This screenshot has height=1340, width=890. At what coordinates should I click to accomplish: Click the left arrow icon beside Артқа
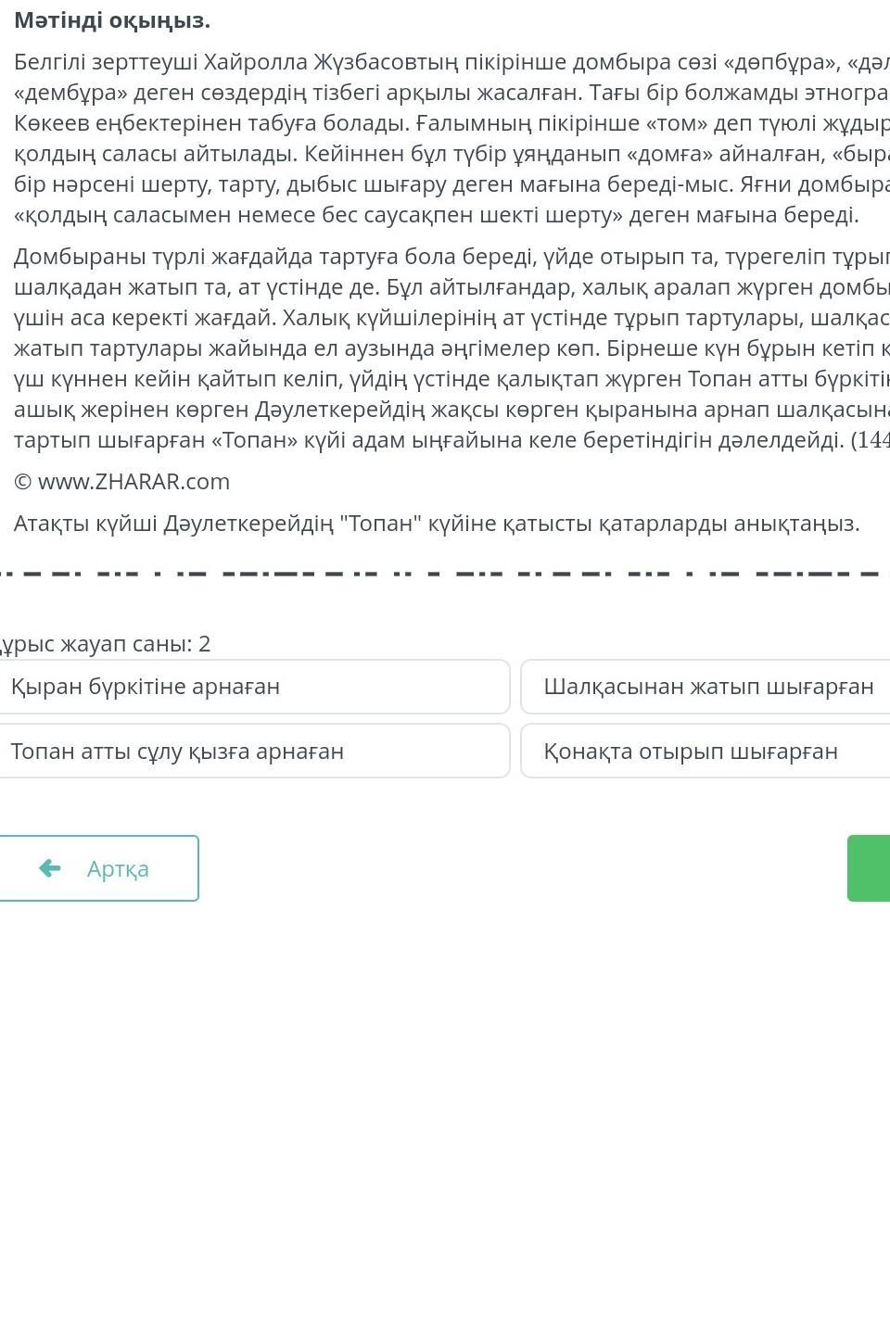[50, 868]
